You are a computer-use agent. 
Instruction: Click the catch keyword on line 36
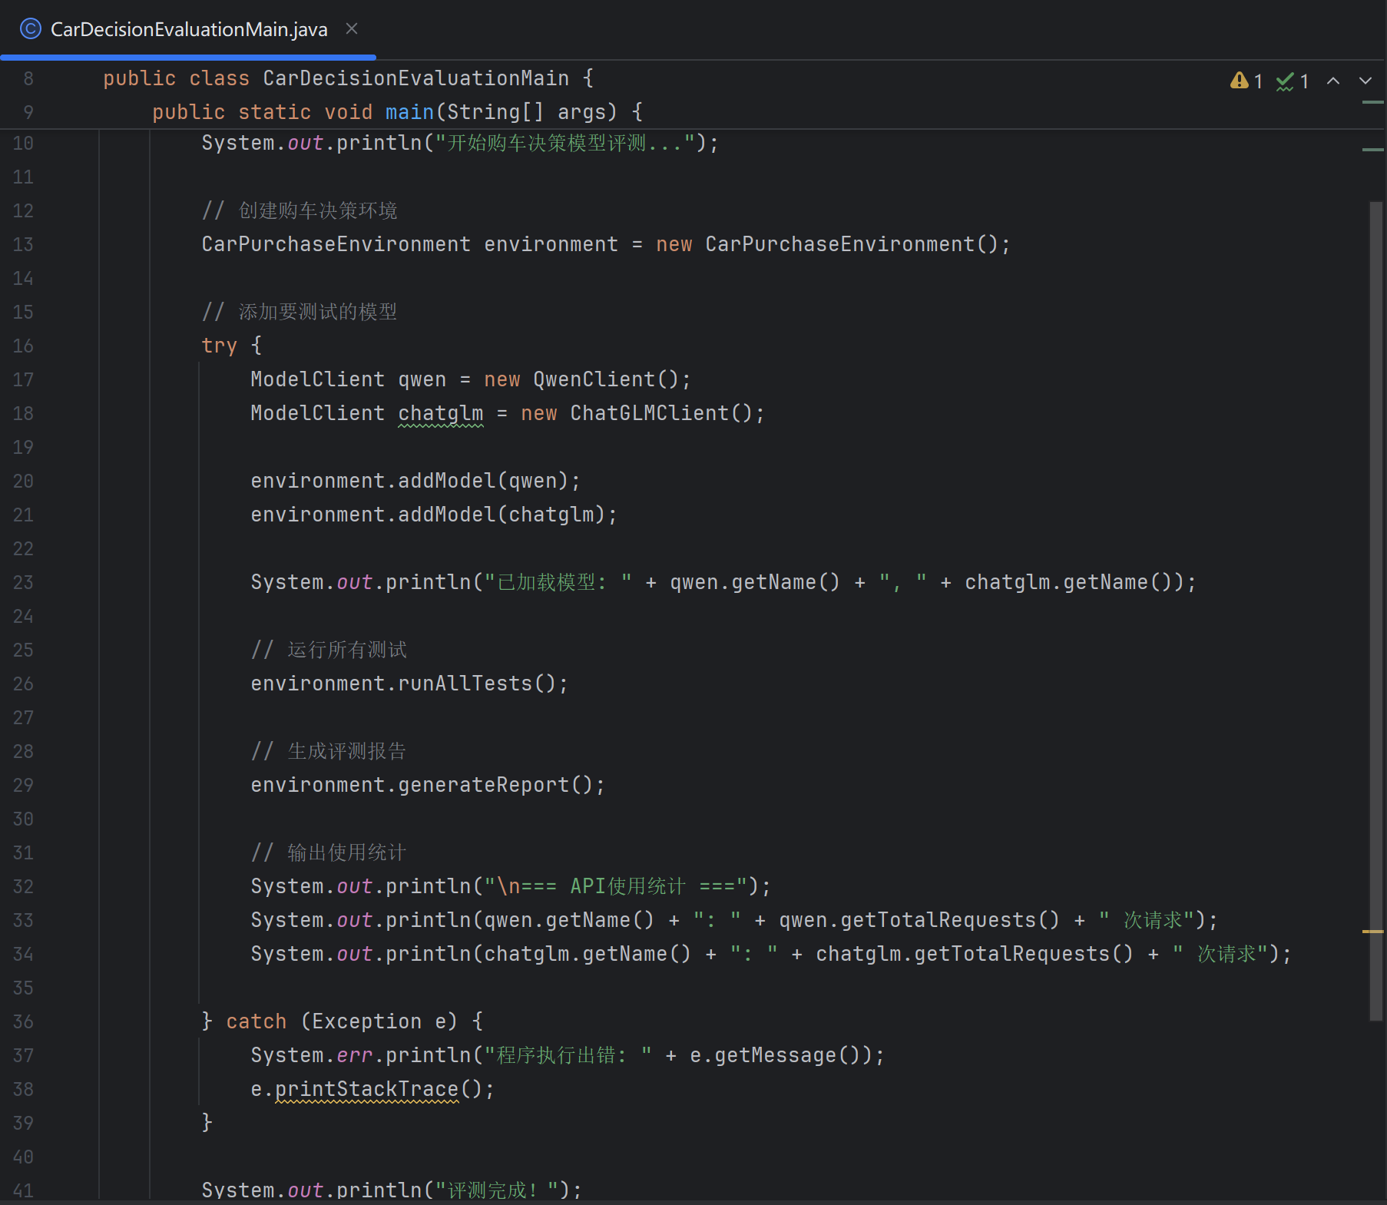(x=257, y=1021)
